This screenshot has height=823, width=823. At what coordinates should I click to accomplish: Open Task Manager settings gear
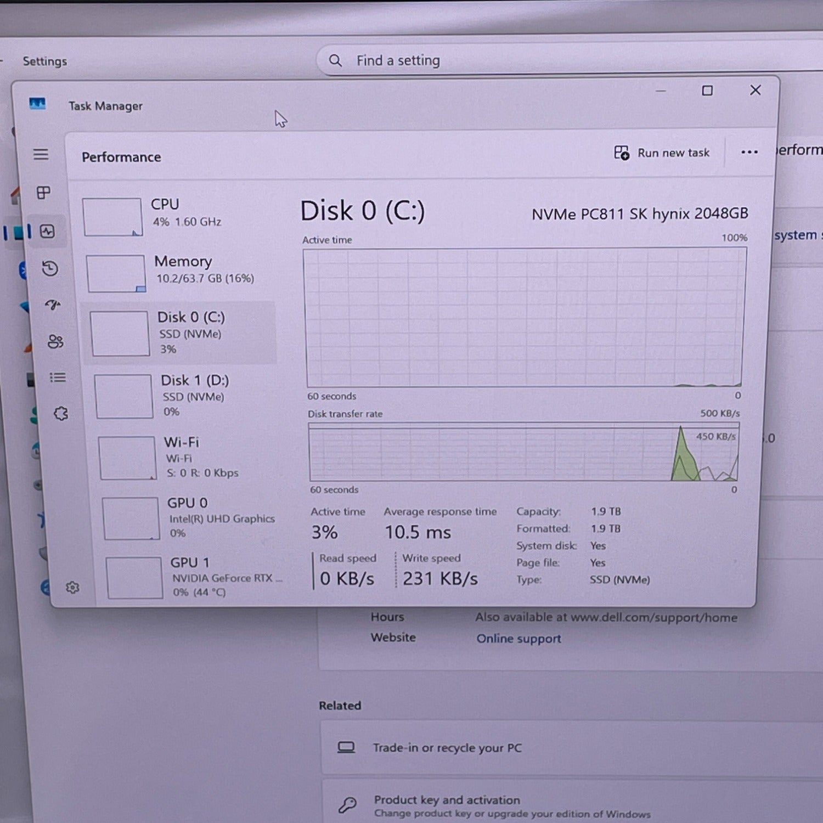point(72,588)
